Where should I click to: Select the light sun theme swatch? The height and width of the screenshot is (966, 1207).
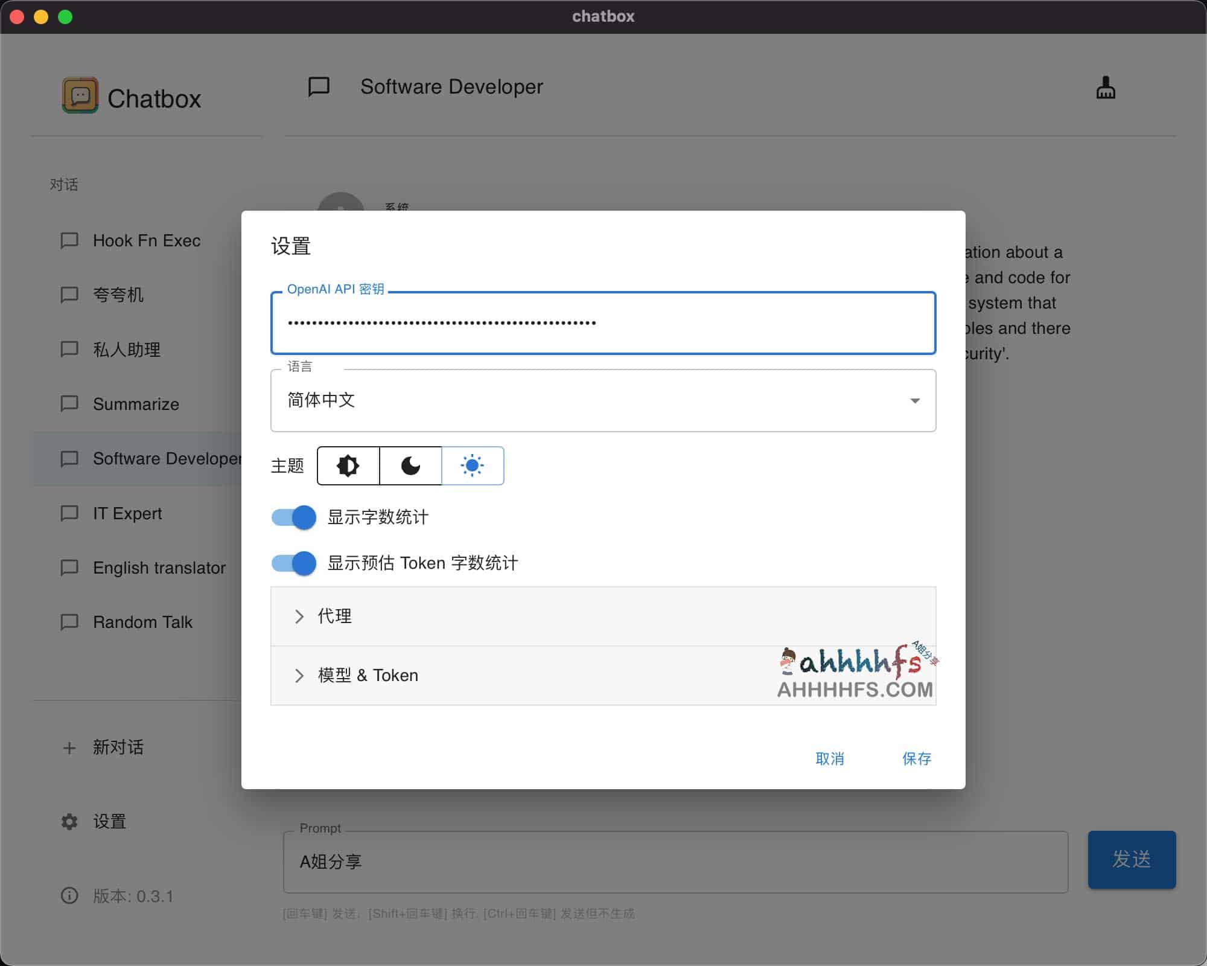473,465
